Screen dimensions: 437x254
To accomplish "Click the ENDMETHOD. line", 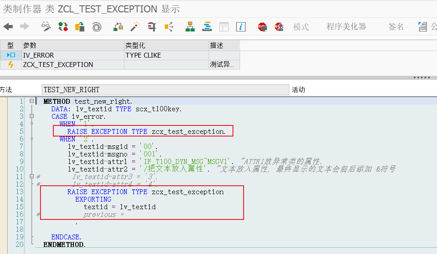I will click(64, 244).
